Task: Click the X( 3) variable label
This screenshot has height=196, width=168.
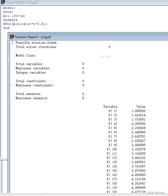Action: 113,119
